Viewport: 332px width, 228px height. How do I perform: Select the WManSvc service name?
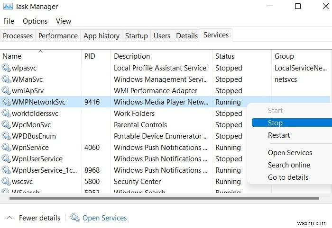(x=28, y=79)
